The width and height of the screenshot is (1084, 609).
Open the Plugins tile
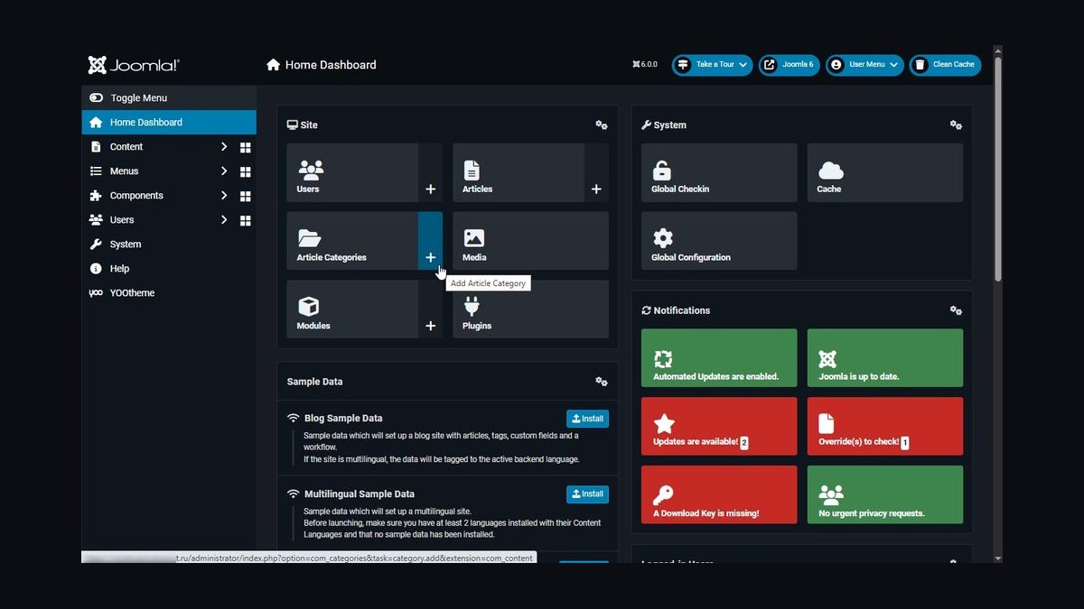530,309
